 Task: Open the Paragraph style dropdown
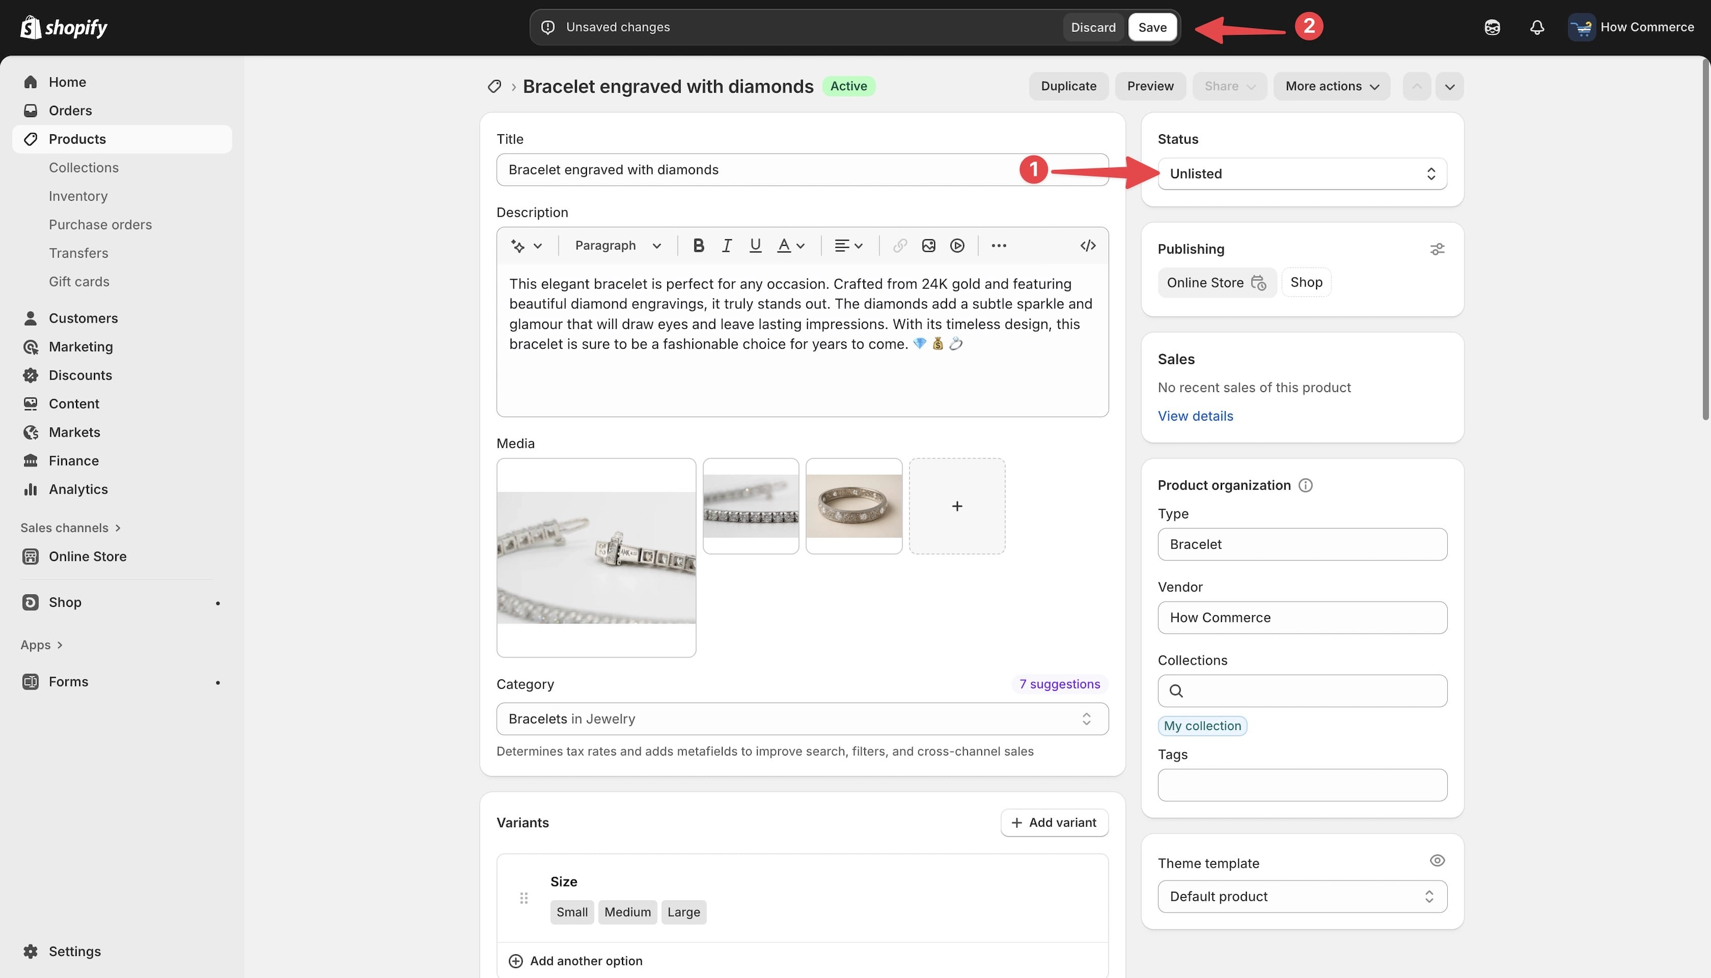click(x=618, y=246)
